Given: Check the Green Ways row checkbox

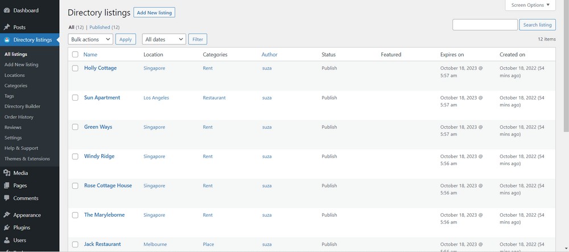Looking at the screenshot, I should (75, 127).
